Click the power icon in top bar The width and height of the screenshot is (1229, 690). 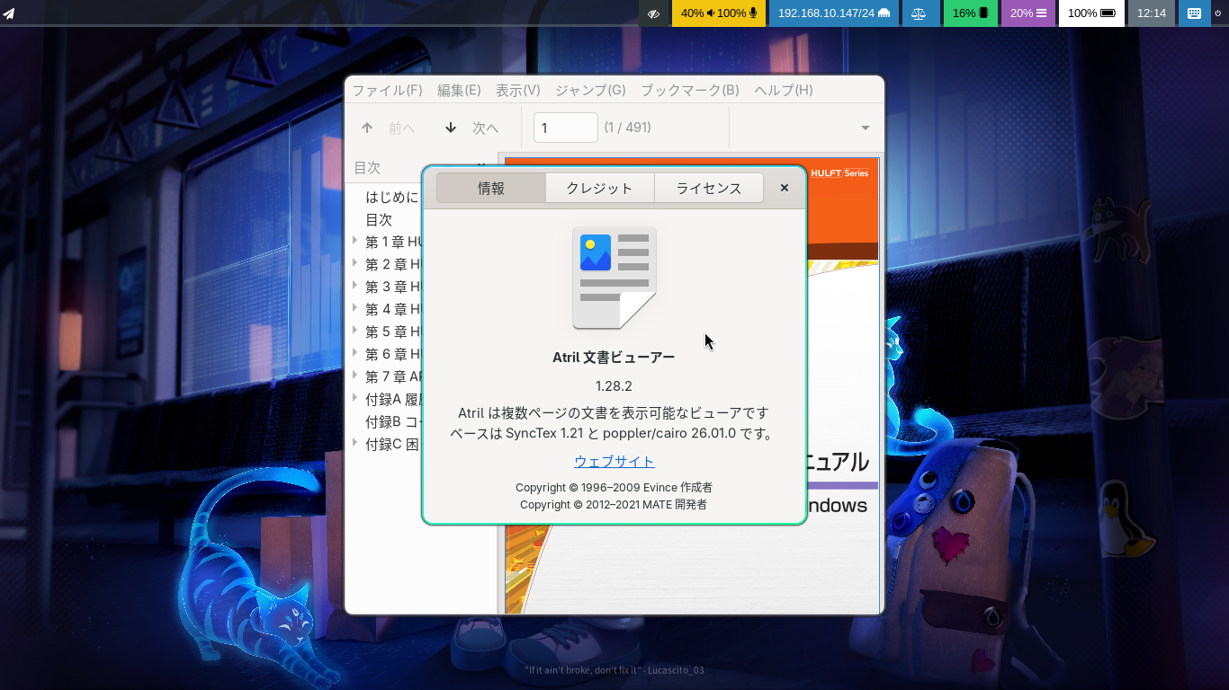click(x=1220, y=13)
